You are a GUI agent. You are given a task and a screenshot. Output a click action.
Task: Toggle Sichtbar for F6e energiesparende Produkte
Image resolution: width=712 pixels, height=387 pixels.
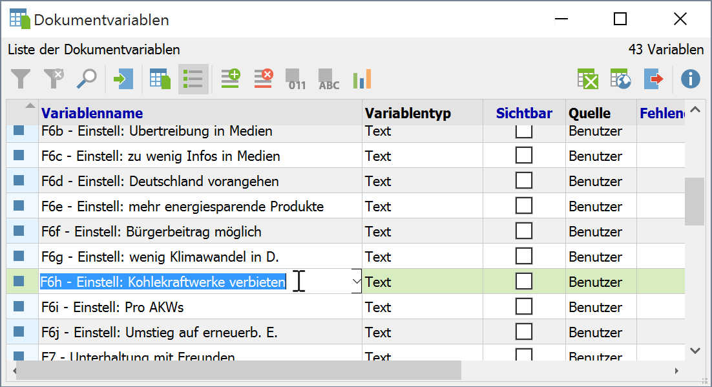click(x=523, y=205)
